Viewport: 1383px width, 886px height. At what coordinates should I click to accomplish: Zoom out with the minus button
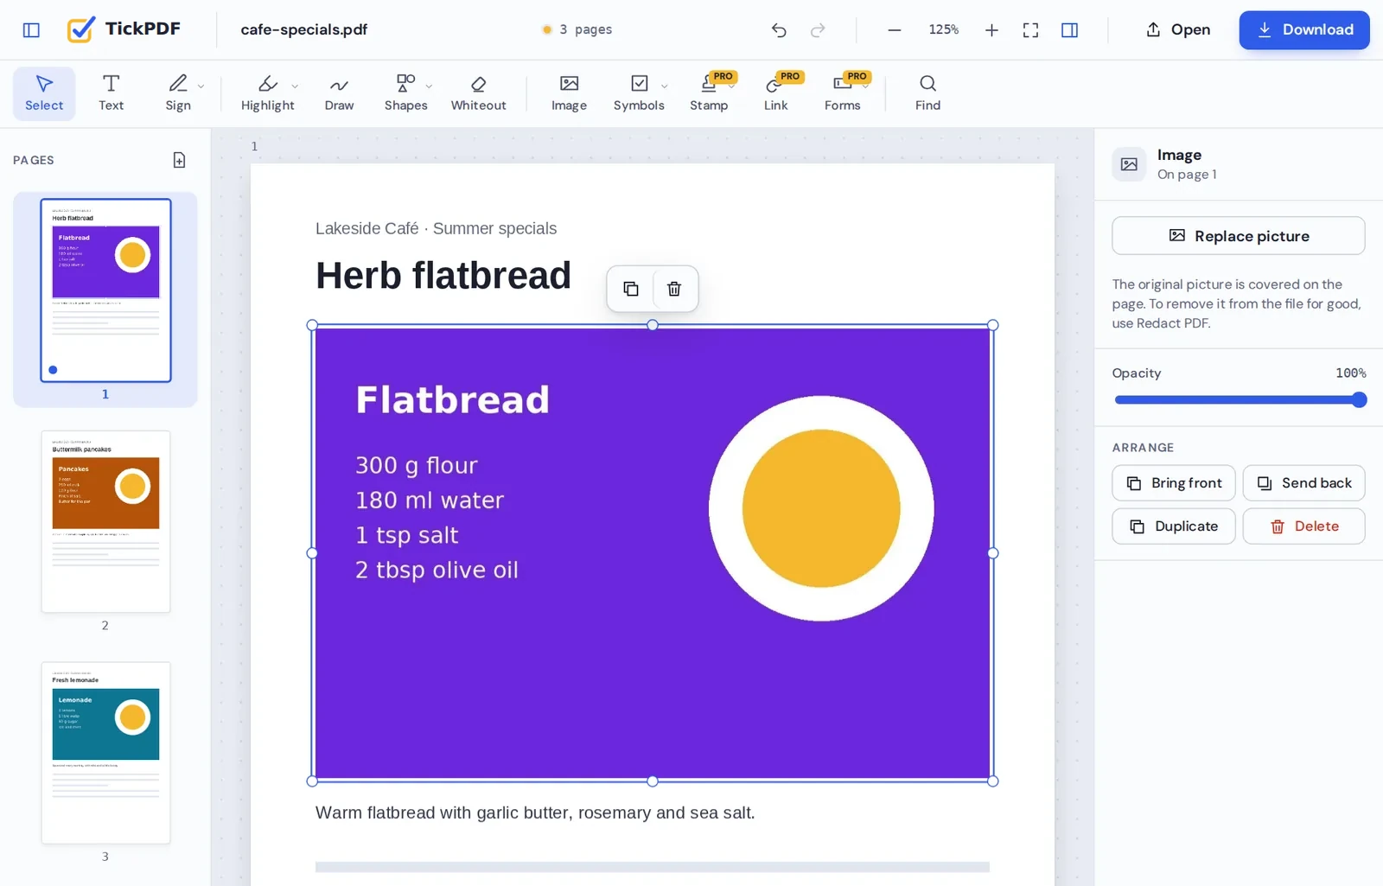pyautogui.click(x=895, y=30)
